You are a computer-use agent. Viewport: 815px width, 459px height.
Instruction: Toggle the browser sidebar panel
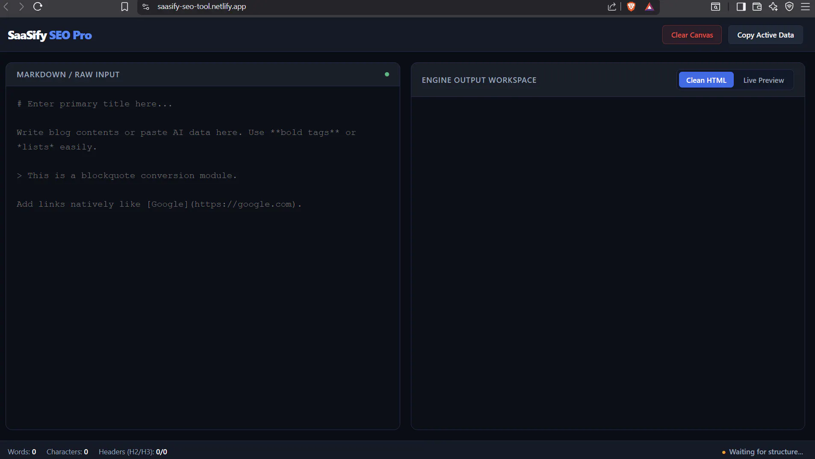[741, 6]
